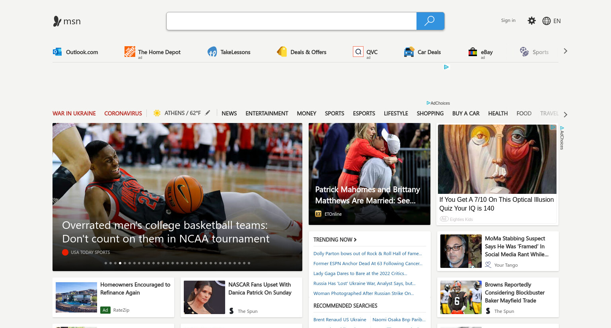The image size is (611, 328).
Task: Jump to last carousel slide dot
Action: pyautogui.click(x=249, y=263)
